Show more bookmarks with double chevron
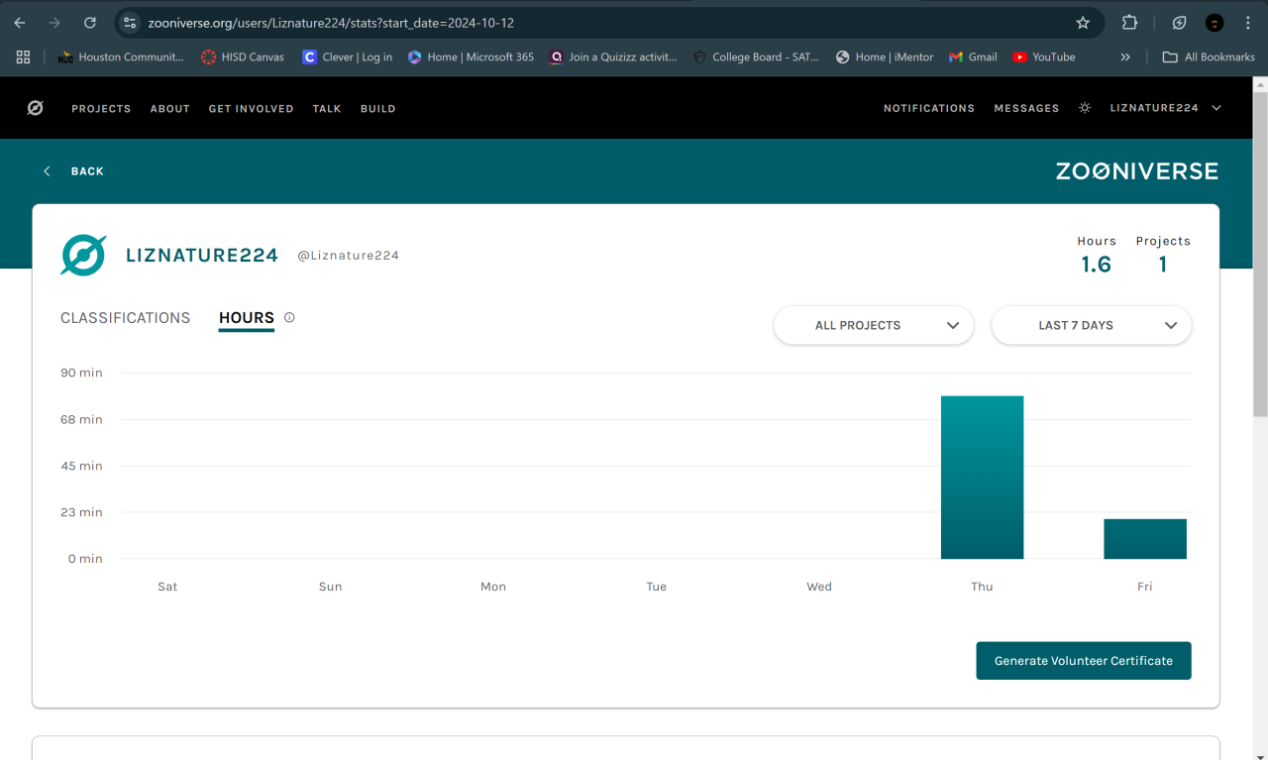The height and width of the screenshot is (760, 1268). pos(1125,57)
